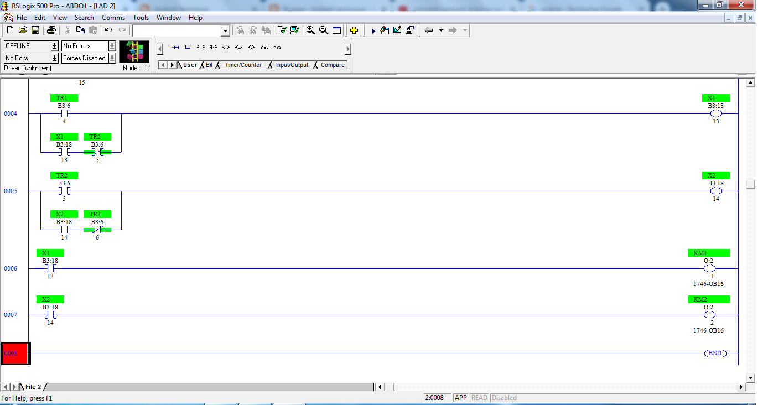
Task: Select the red highlighted END rung 0008
Action: tap(15, 354)
